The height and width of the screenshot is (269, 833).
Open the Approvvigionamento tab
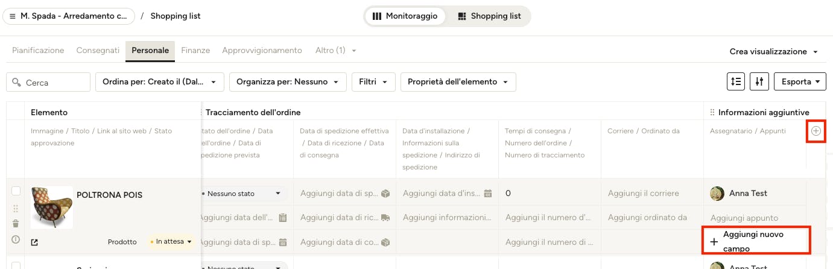[262, 51]
